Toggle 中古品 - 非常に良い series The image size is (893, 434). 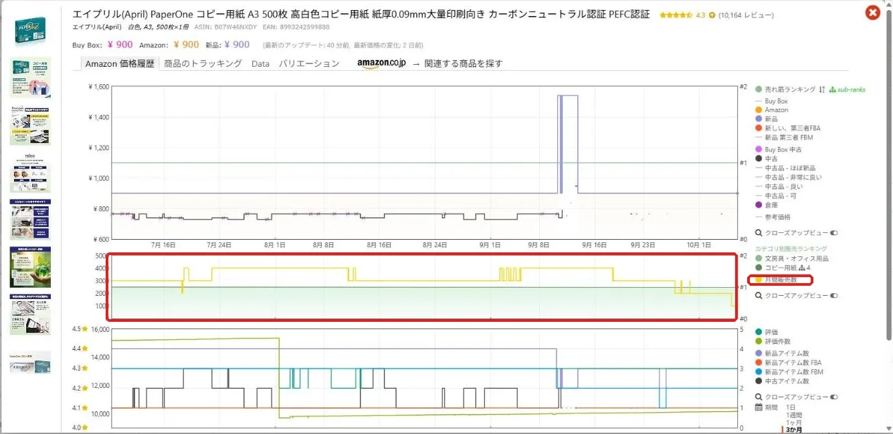[789, 178]
